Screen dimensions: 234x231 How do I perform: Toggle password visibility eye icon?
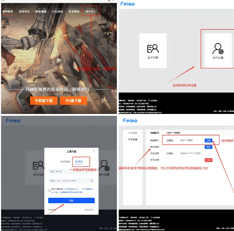(x=92, y=181)
